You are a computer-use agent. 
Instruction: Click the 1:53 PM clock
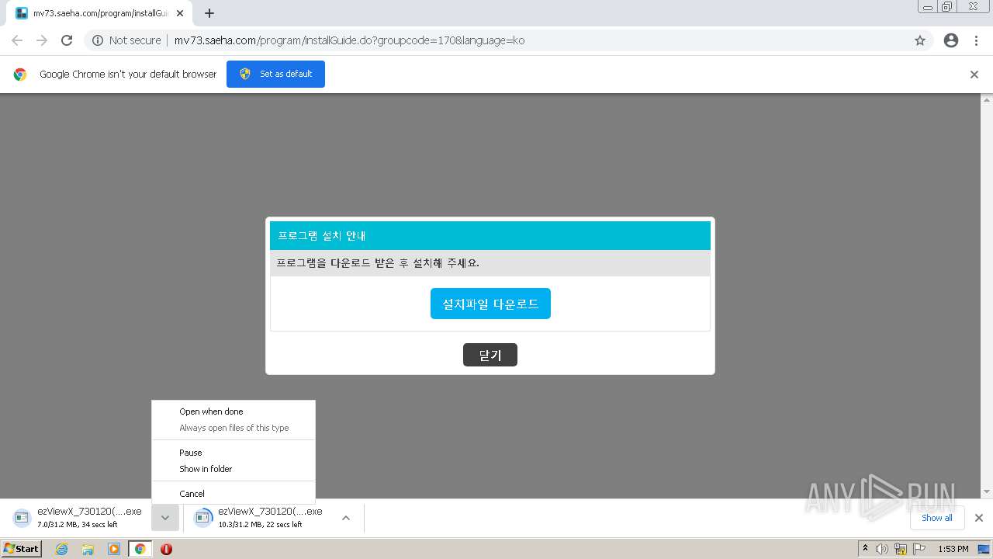953,549
